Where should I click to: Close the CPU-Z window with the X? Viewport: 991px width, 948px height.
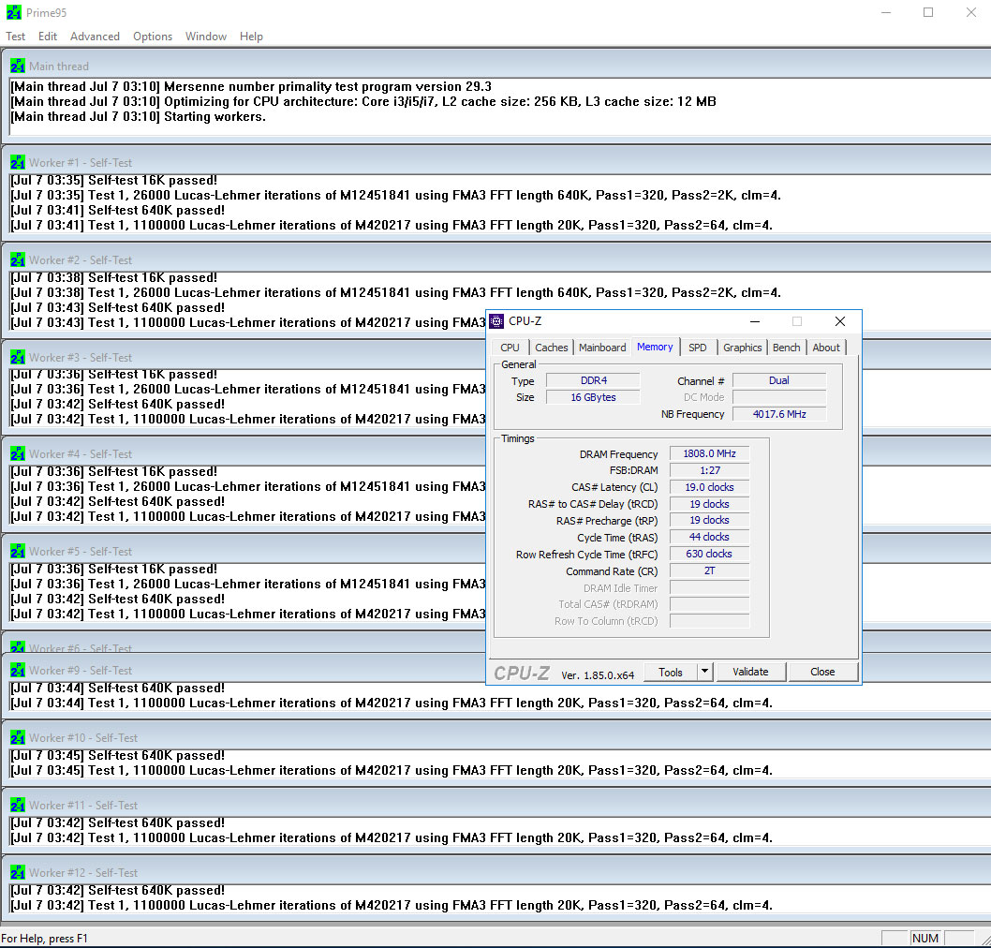click(840, 321)
